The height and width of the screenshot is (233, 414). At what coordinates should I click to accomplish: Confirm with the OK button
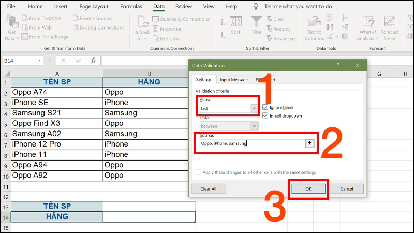[308, 188]
